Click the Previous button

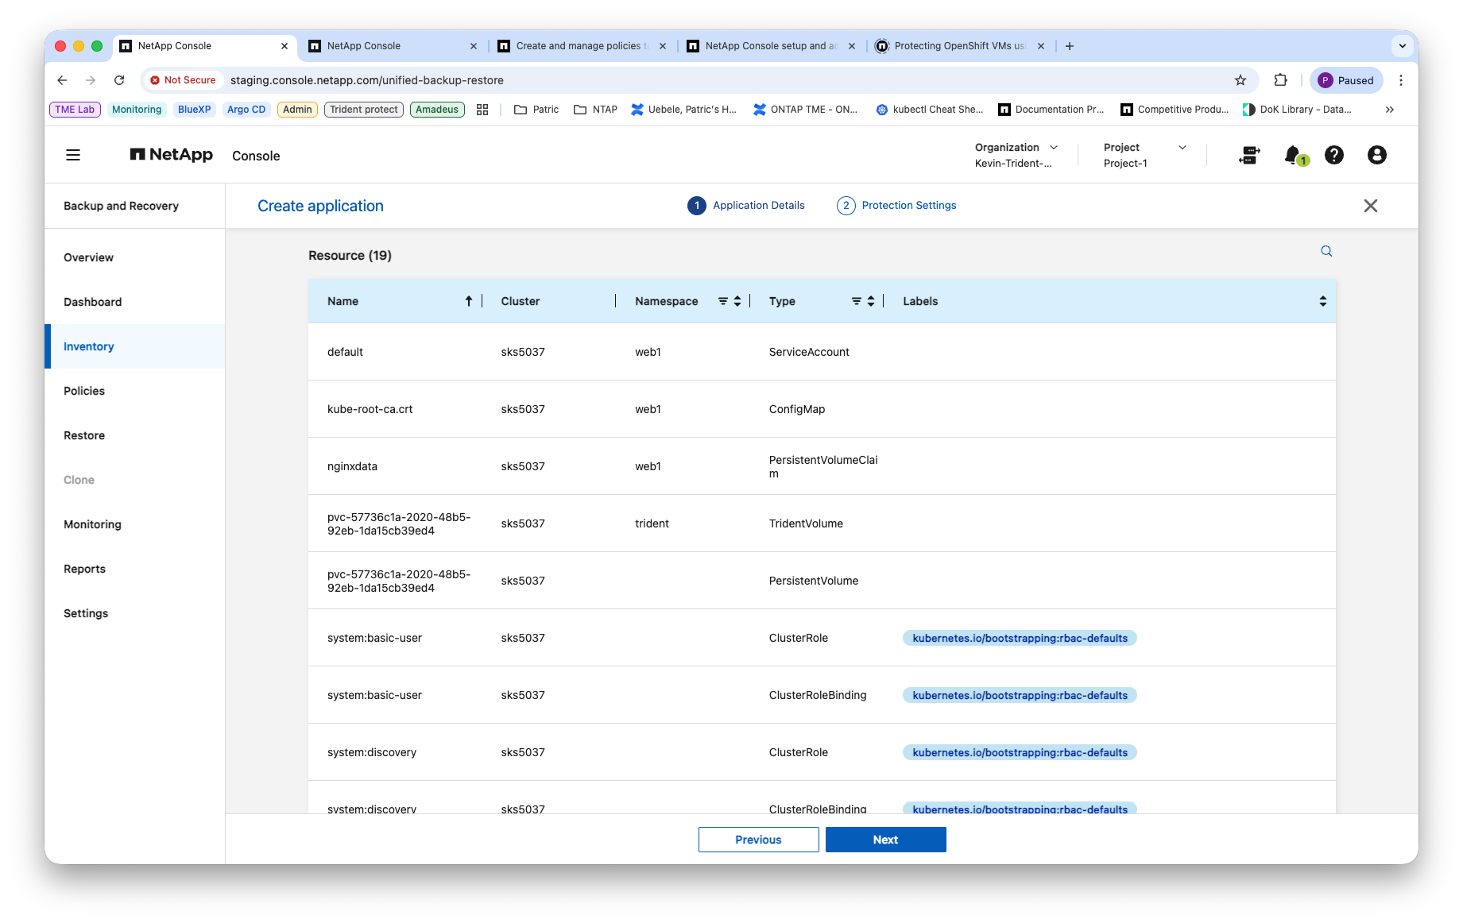[x=758, y=840]
